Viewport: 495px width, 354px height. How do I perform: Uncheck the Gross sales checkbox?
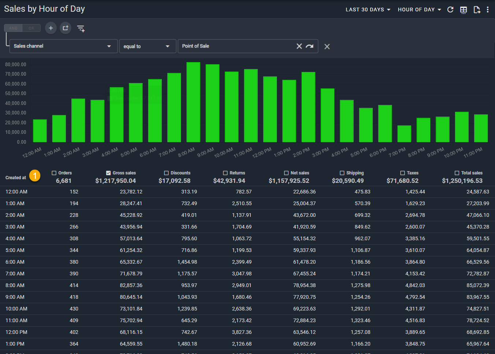pos(108,173)
